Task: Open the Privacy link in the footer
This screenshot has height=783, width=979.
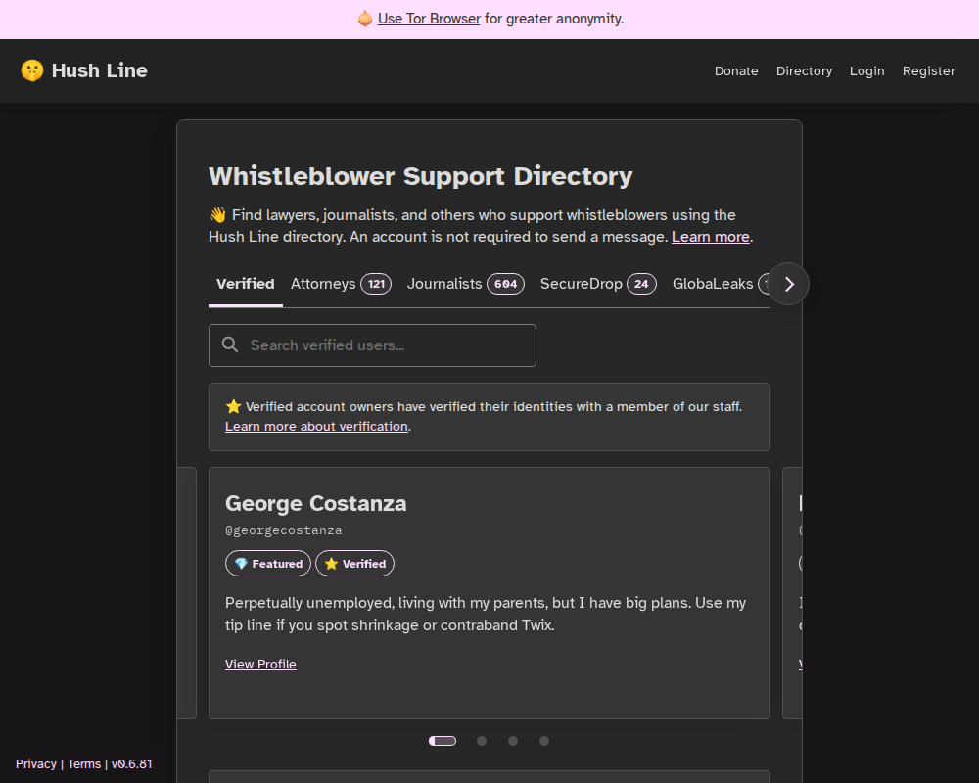Action: [x=35, y=764]
